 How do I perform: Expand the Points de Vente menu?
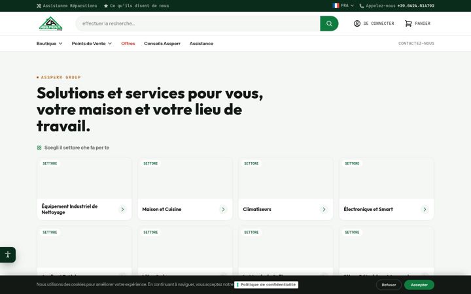(92, 44)
